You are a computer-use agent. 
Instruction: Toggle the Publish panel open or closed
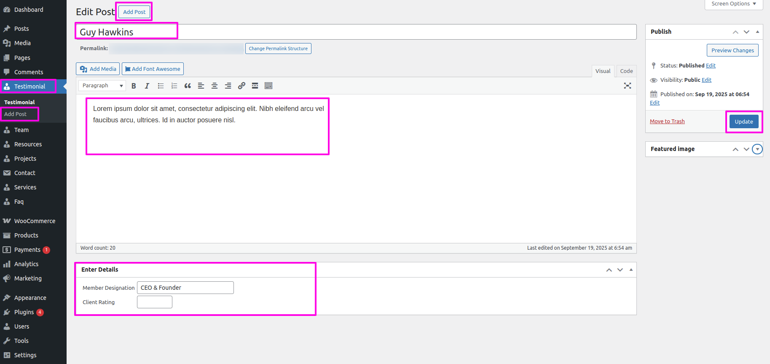coord(757,32)
